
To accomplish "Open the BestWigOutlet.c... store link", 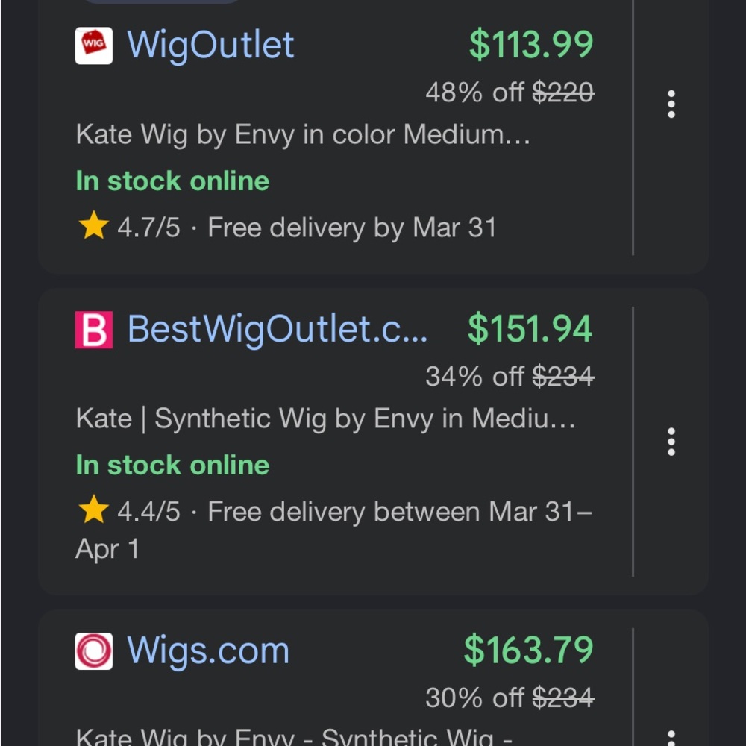I will 278,330.
